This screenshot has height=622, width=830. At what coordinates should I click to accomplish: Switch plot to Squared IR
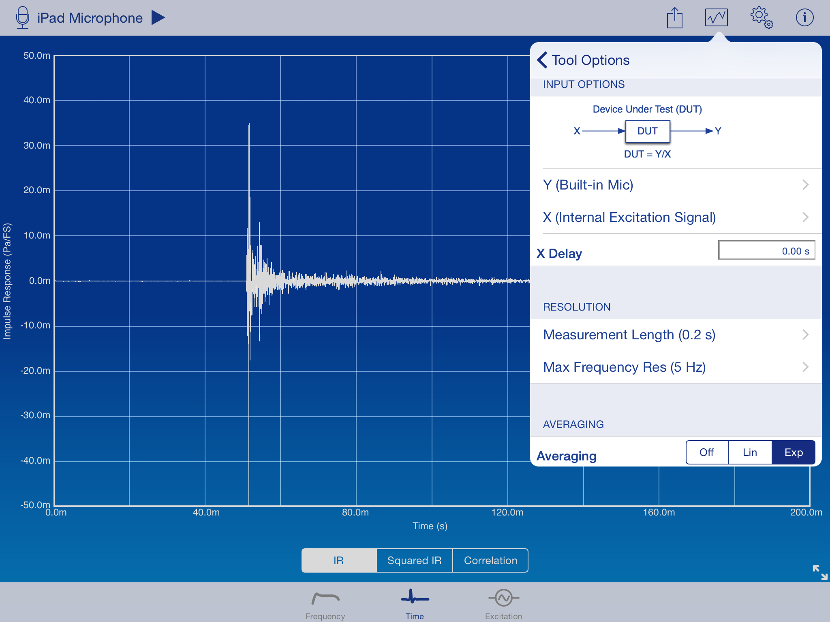[414, 560]
